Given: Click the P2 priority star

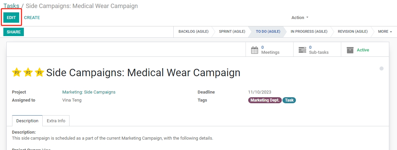Looking at the screenshot, I should (28, 72).
